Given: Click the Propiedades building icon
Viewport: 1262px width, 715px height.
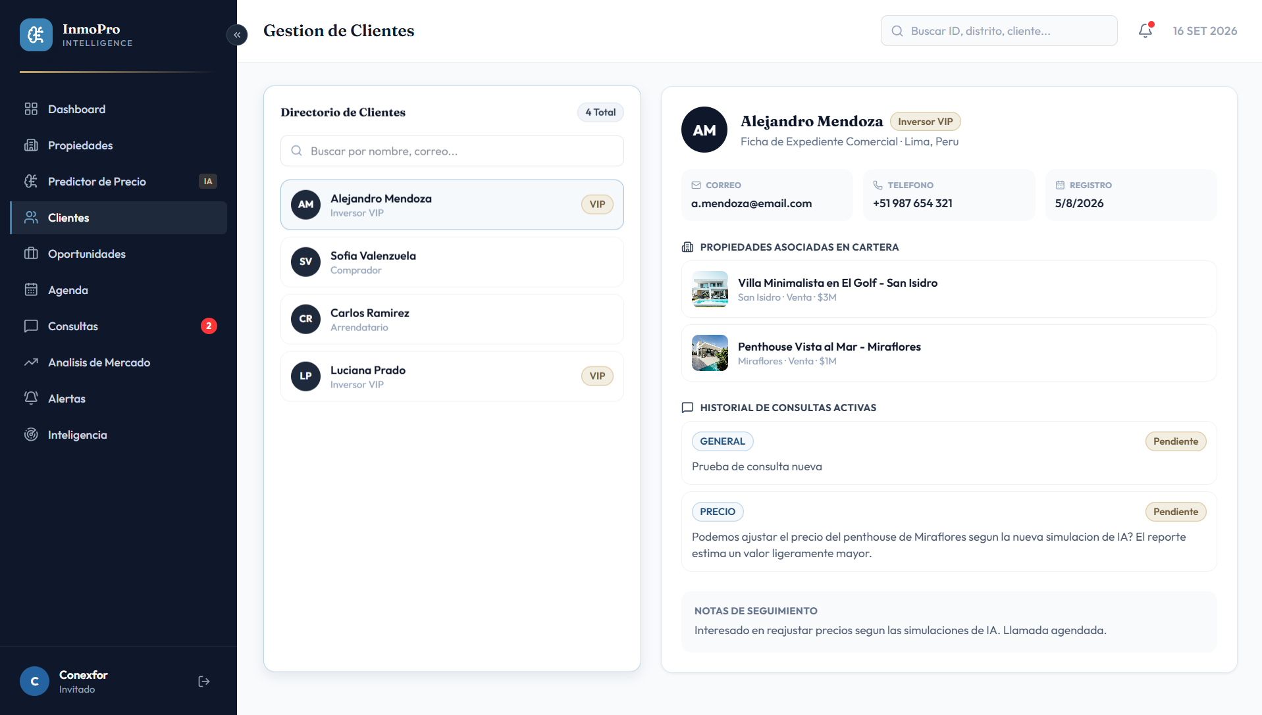Looking at the screenshot, I should click(x=31, y=145).
